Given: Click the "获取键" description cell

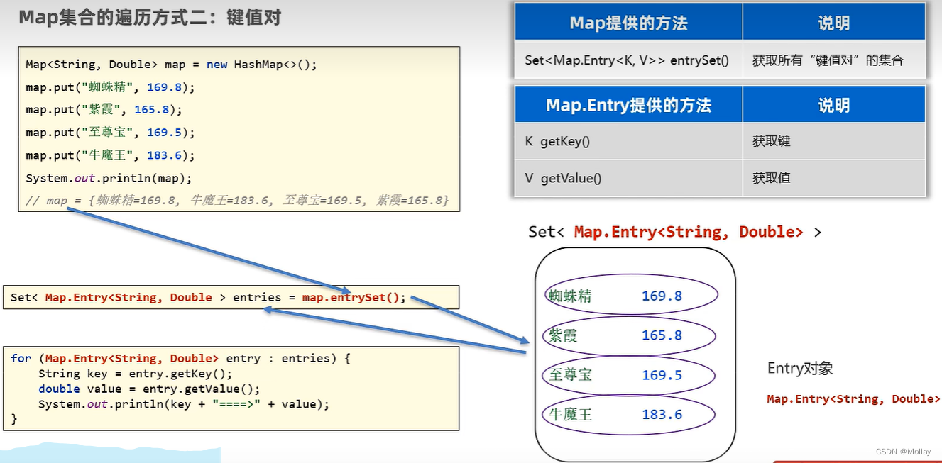Looking at the screenshot, I should tap(834, 141).
